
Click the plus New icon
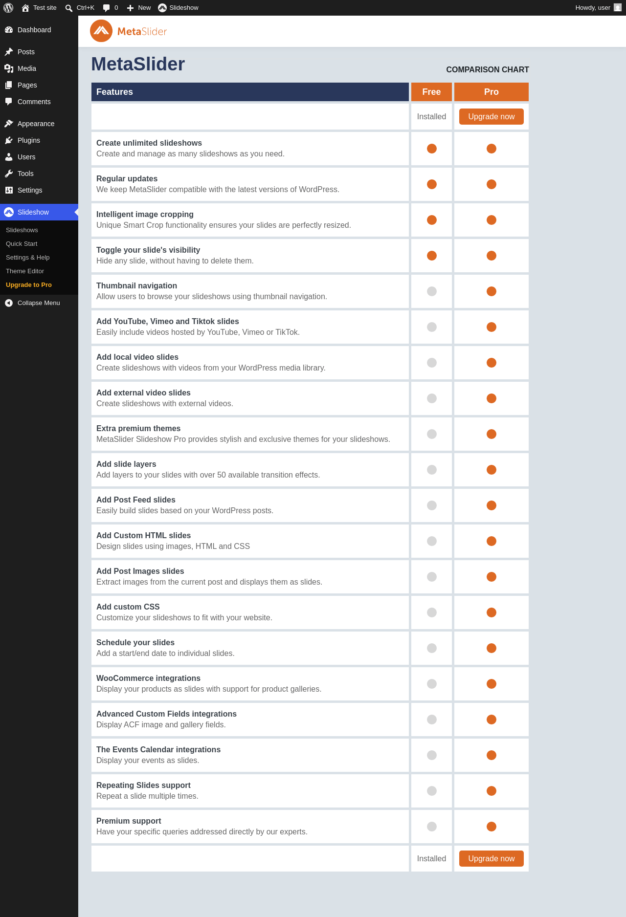point(130,8)
